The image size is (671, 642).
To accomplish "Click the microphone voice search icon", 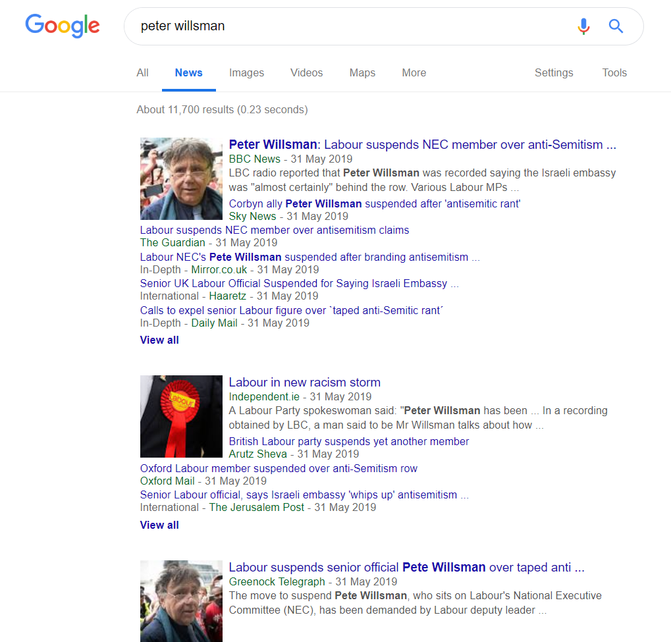I will pyautogui.click(x=583, y=26).
